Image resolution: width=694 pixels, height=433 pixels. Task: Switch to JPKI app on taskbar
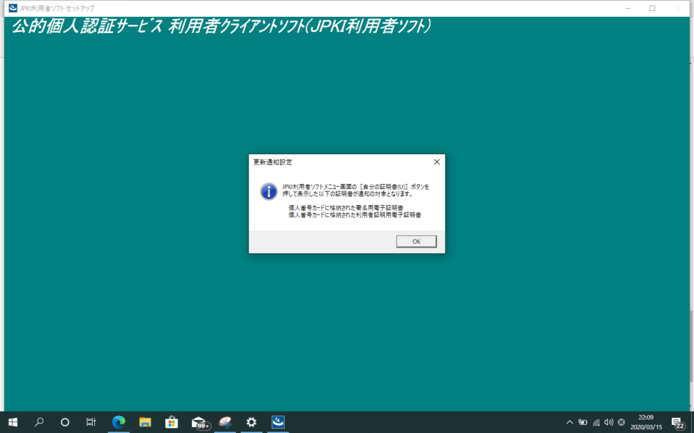point(278,422)
